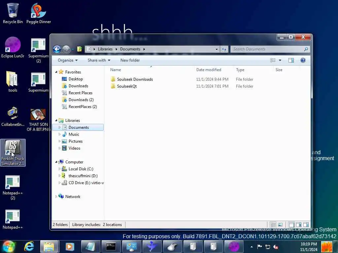Screen dimensions: 338x253
Task: Open Recycle Bin on the desktop
Action: (13, 13)
